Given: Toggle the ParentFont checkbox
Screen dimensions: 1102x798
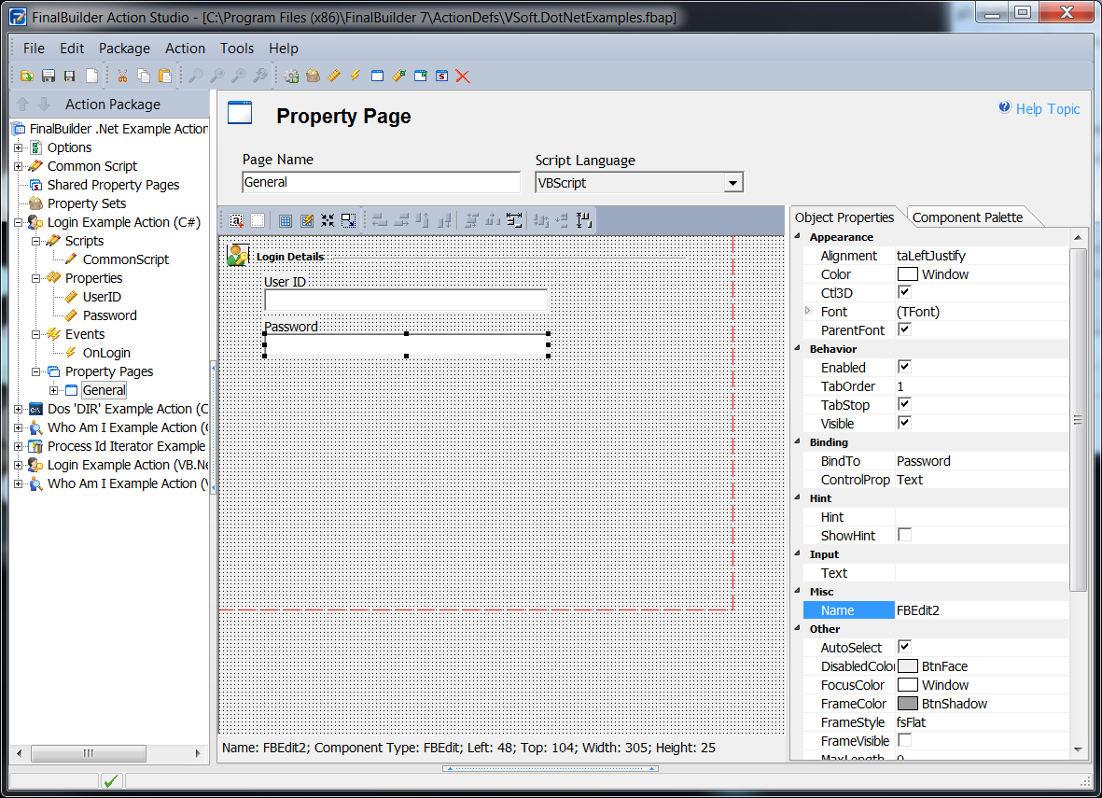Looking at the screenshot, I should coord(904,329).
